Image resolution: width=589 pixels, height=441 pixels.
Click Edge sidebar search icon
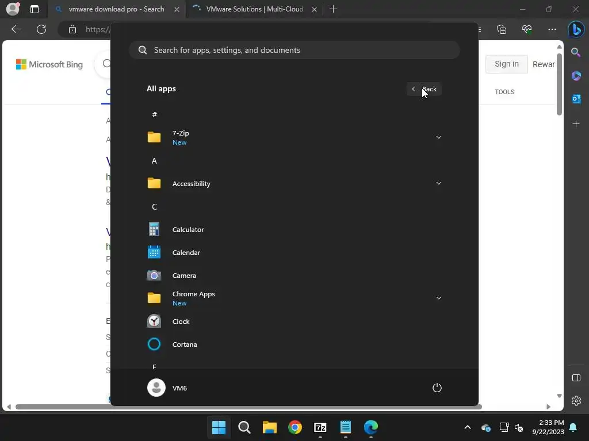pos(576,52)
